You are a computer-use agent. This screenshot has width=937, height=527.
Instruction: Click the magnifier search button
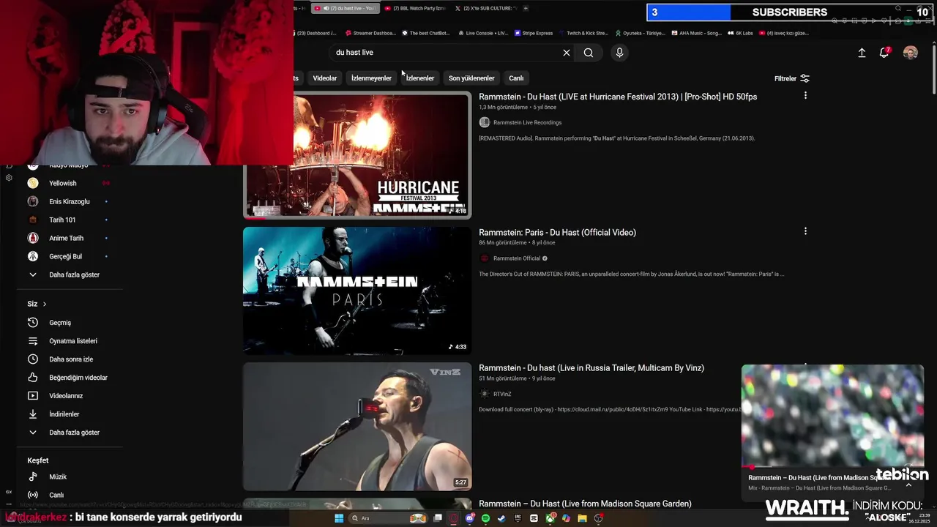589,53
